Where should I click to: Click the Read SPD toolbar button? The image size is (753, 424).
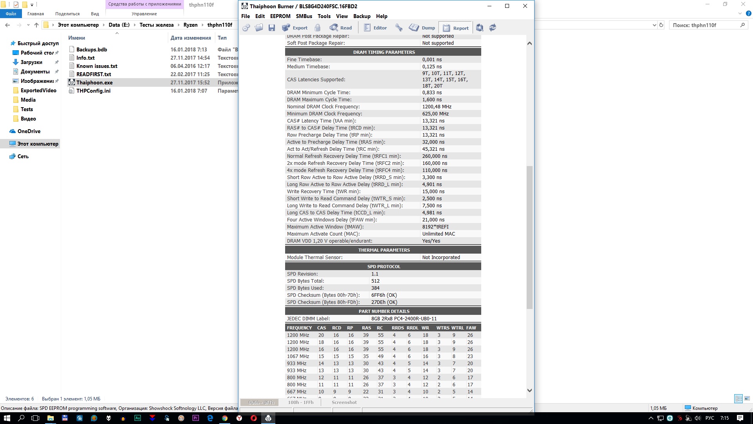click(341, 27)
